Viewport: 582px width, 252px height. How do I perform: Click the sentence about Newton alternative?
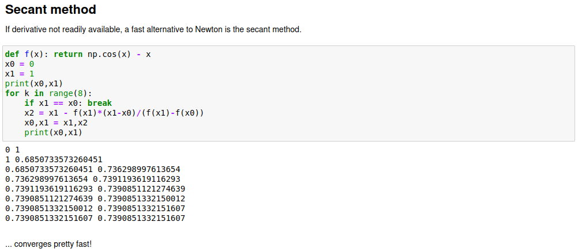(153, 29)
